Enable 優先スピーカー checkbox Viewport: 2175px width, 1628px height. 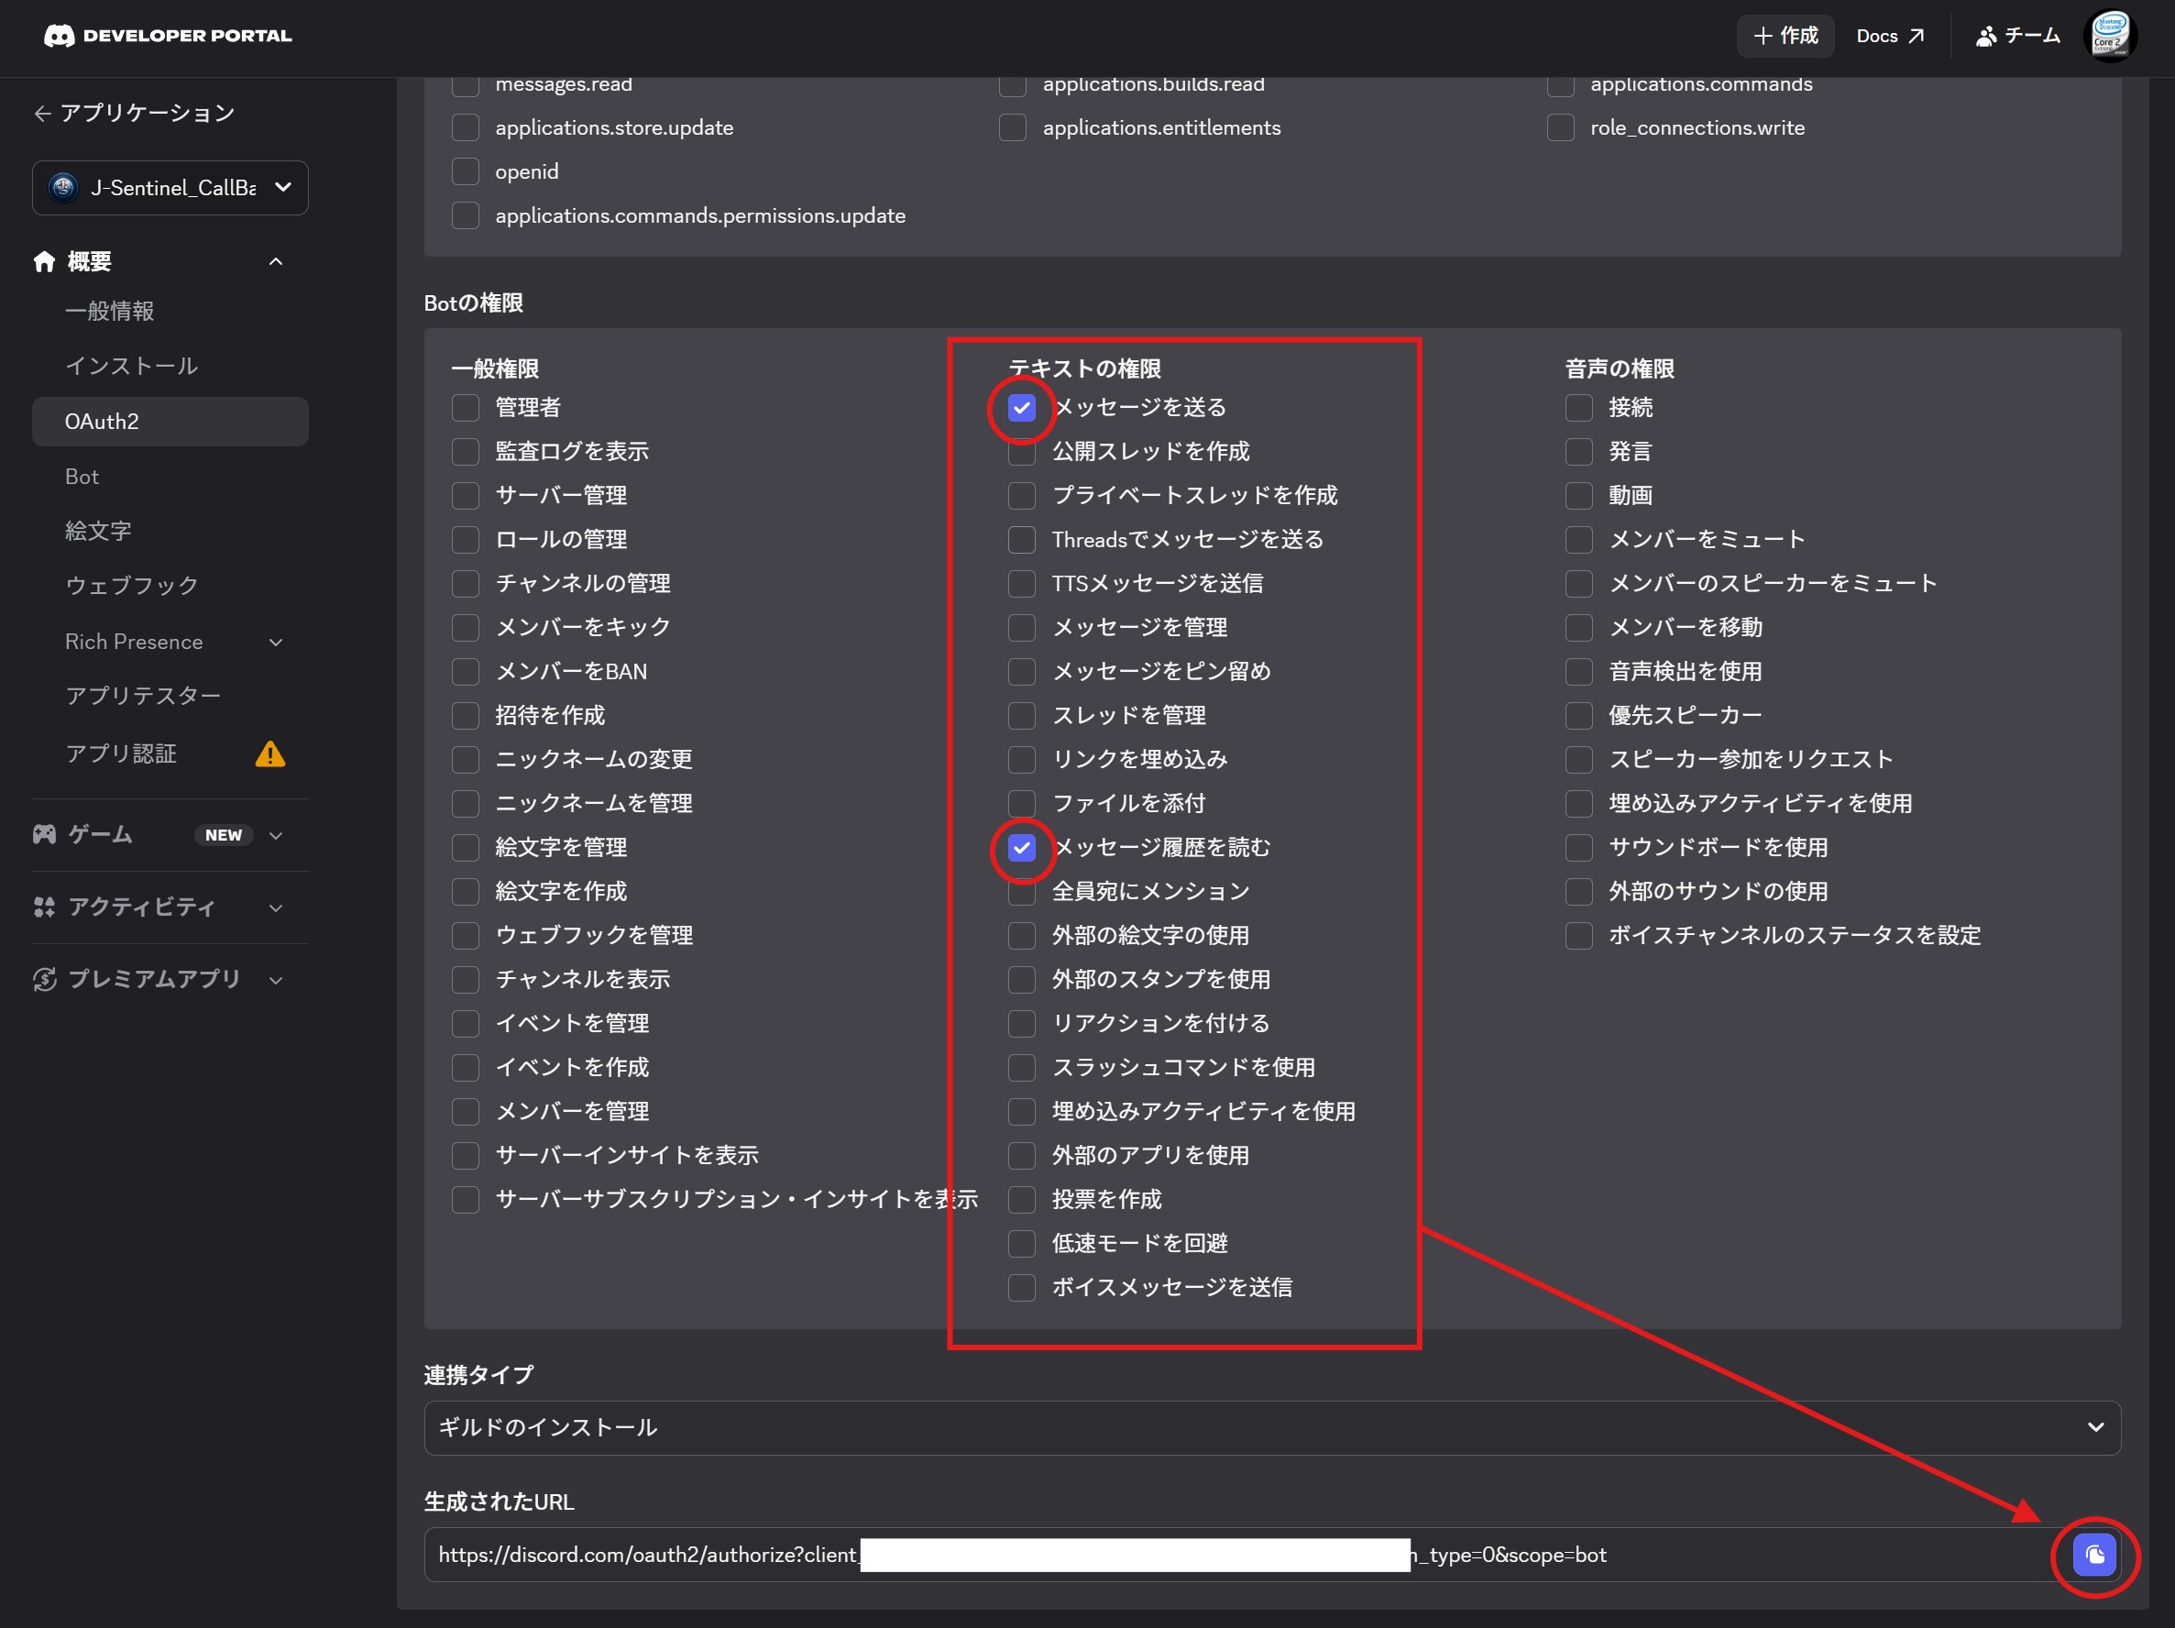coord(1578,716)
